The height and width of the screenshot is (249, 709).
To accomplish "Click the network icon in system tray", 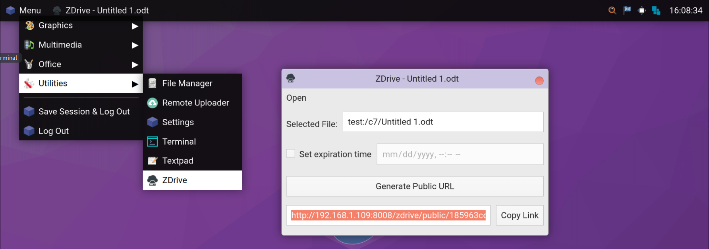I will point(656,11).
